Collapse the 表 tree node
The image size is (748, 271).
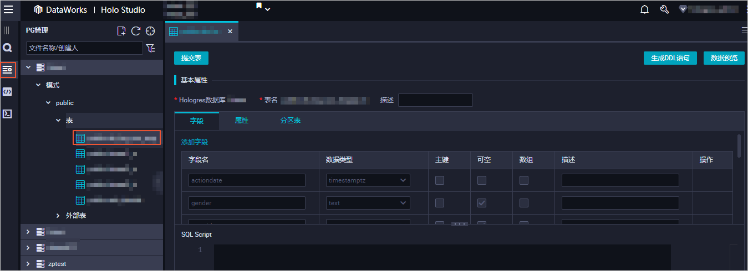click(58, 120)
